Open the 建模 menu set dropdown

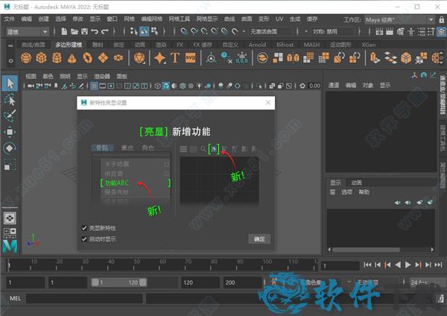click(x=27, y=31)
